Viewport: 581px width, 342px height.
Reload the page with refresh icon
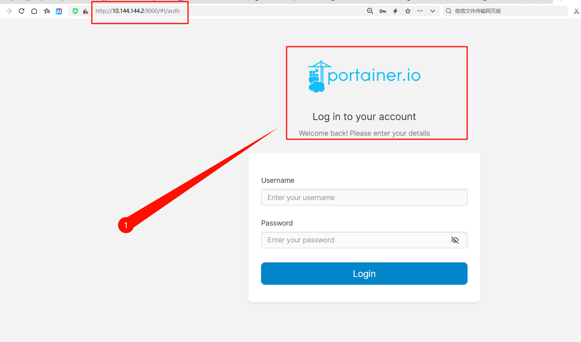[22, 11]
